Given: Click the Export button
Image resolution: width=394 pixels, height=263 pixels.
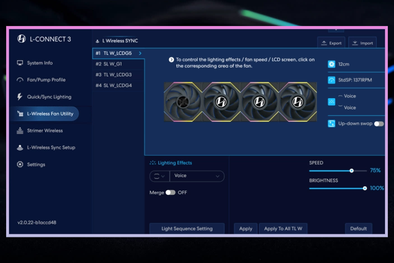Looking at the screenshot, I should 331,43.
